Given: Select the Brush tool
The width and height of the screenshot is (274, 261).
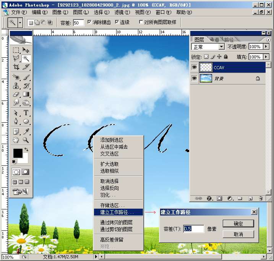Looking at the screenshot, I should [x=26, y=77].
